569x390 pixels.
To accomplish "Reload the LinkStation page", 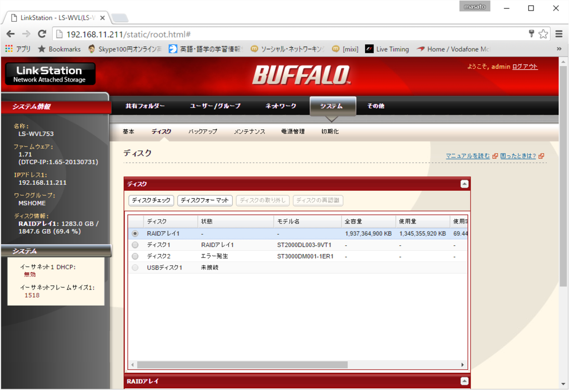I will click(42, 34).
